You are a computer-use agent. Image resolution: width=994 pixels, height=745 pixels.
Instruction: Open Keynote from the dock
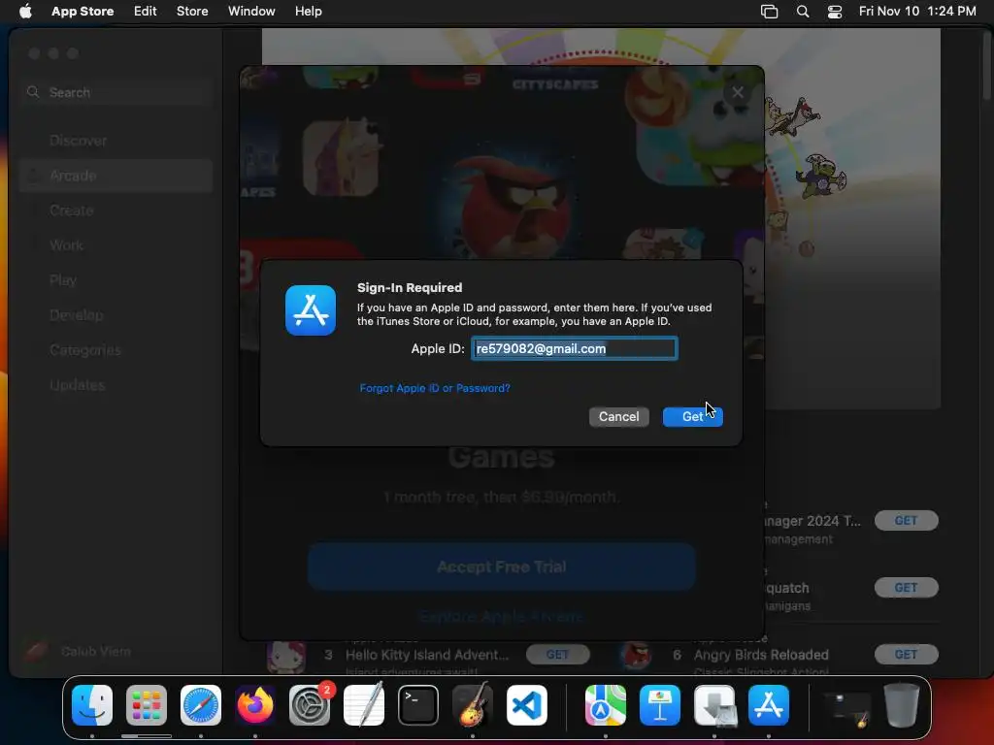click(660, 705)
